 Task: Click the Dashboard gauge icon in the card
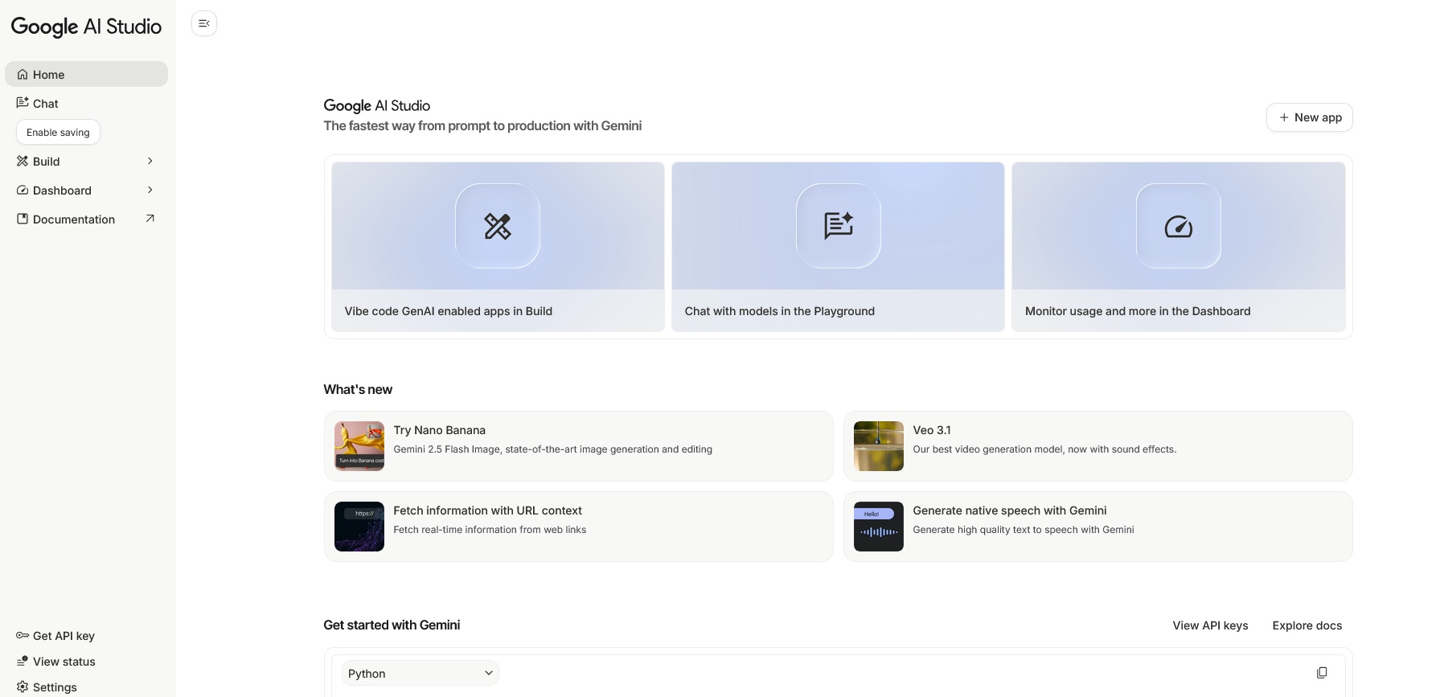pos(1178,227)
